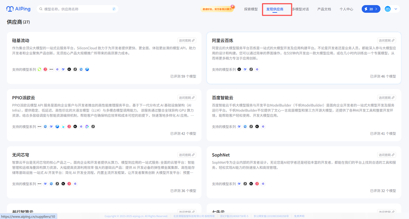Go to the 个人中心 nav tab
The height and width of the screenshot is (219, 409).
pos(346,9)
